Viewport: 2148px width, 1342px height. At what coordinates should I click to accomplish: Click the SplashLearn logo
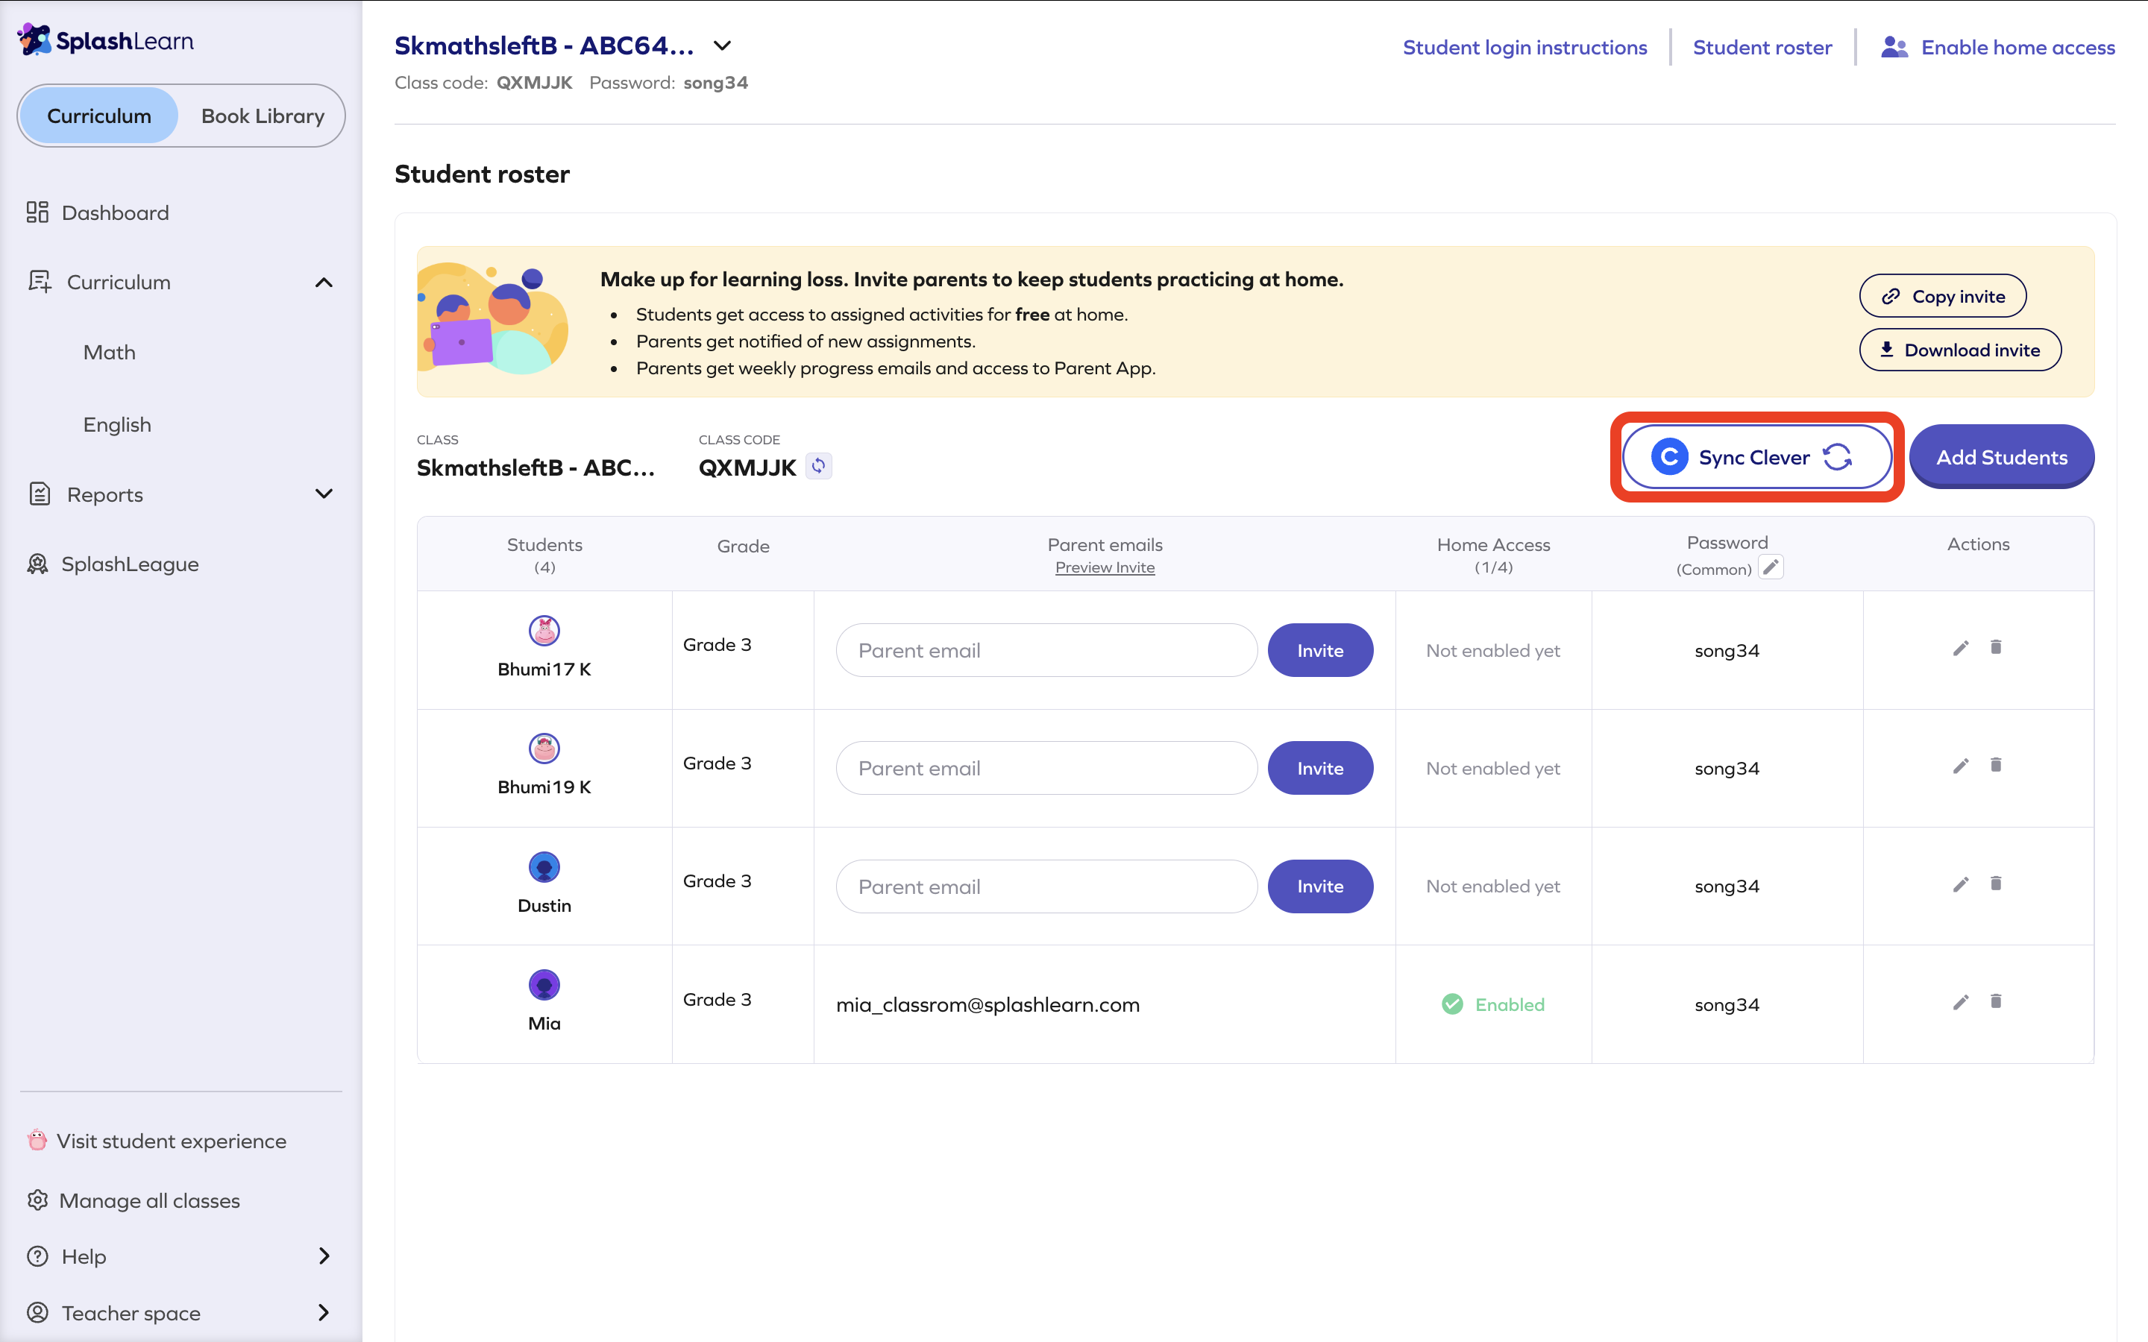click(x=106, y=40)
